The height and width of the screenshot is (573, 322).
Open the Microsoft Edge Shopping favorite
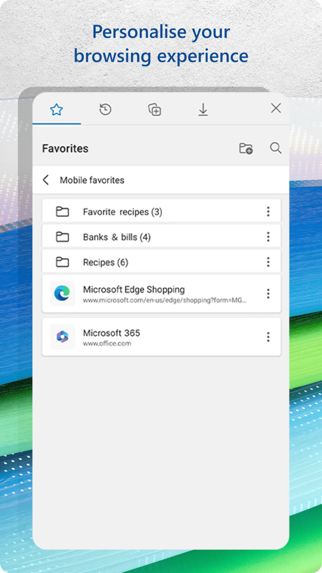(161, 294)
